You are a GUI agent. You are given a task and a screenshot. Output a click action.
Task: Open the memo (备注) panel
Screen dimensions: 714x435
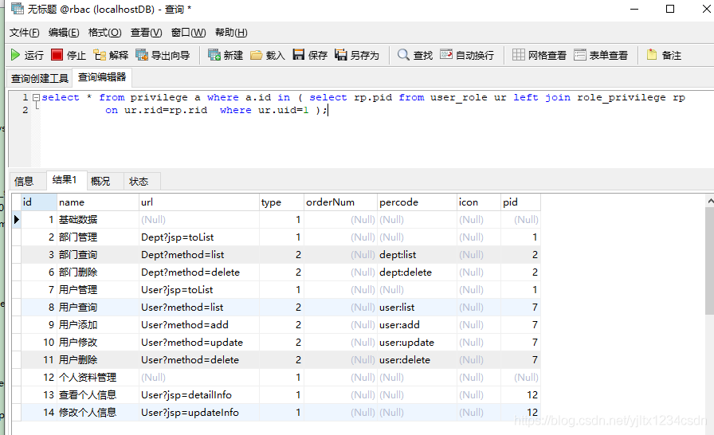(664, 55)
